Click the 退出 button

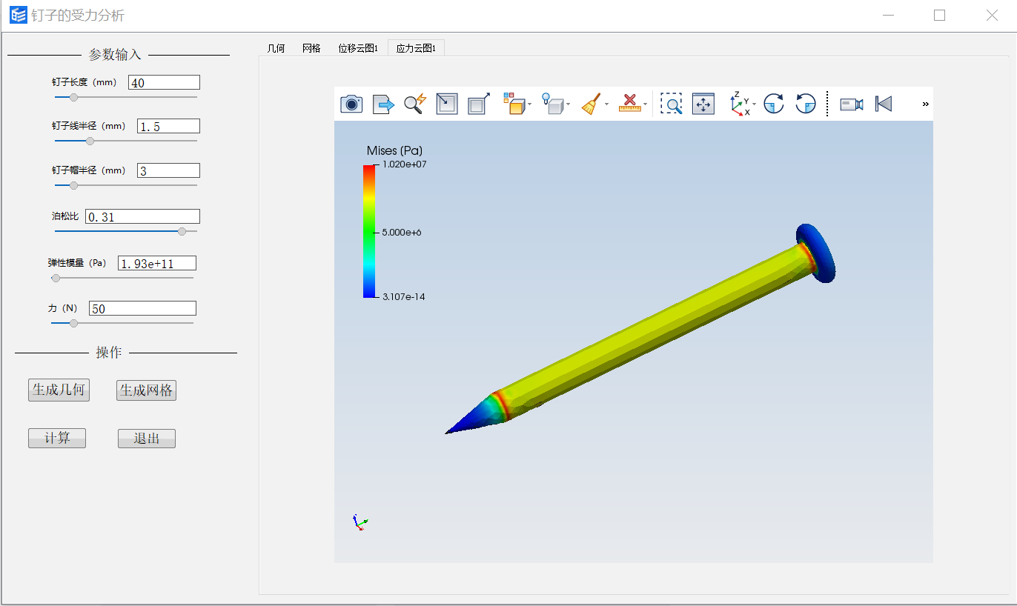tap(147, 439)
